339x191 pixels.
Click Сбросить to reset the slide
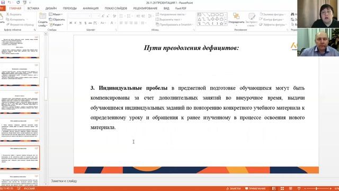click(57, 20)
